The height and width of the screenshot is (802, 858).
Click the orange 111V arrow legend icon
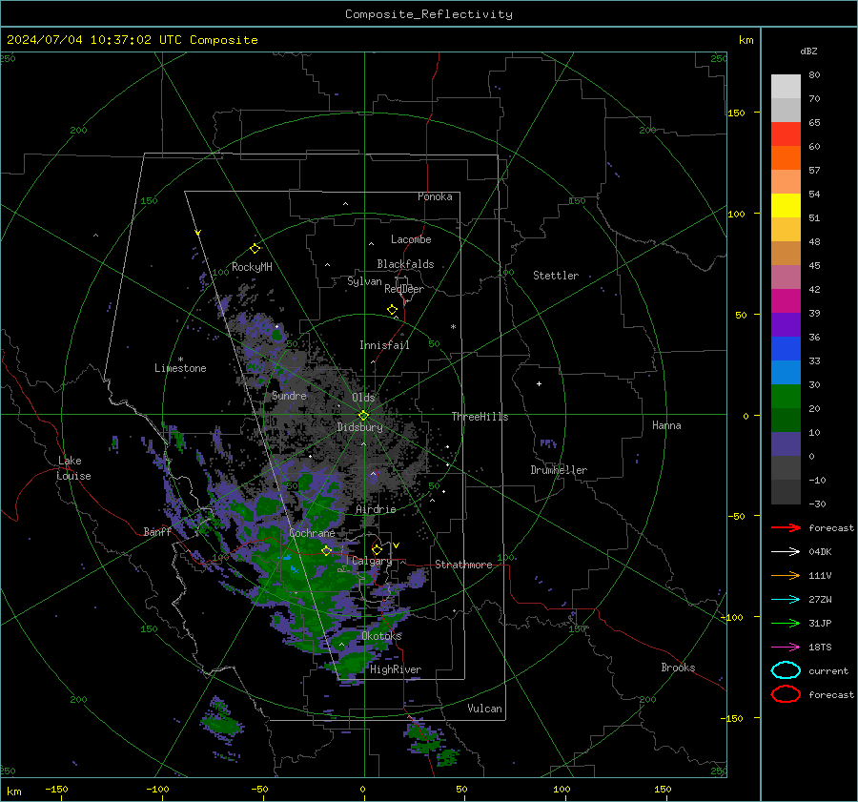tap(786, 575)
